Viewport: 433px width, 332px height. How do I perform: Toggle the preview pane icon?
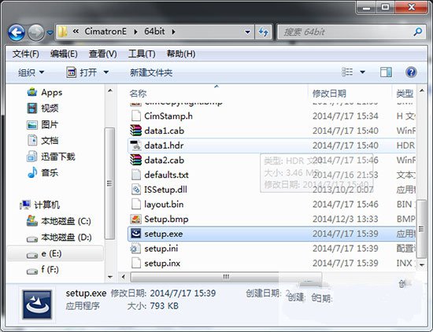(386, 72)
